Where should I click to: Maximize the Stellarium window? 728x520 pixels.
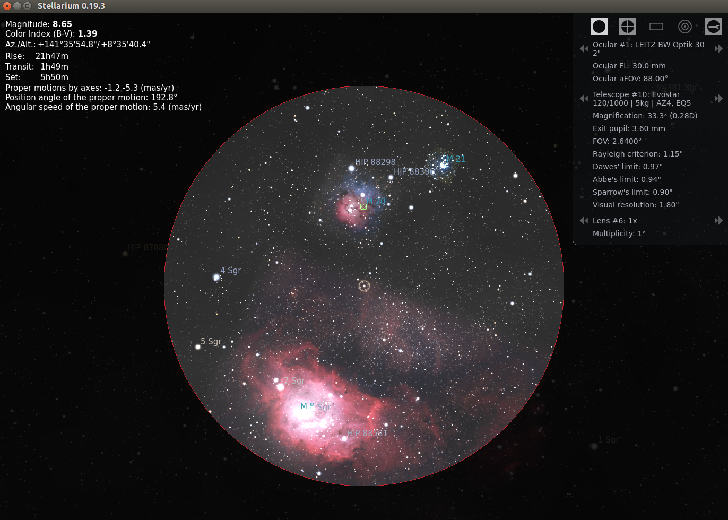(28, 6)
